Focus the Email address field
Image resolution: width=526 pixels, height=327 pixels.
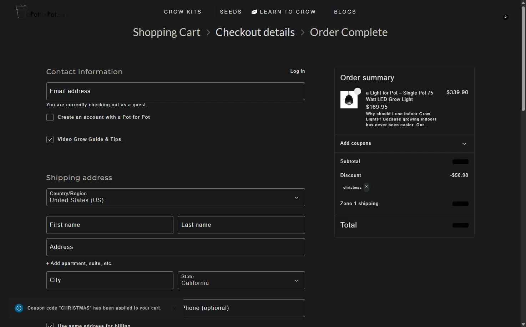[x=176, y=91]
